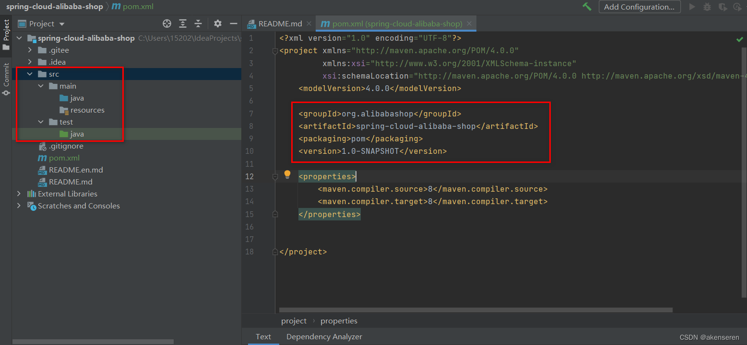The image size is (747, 345).
Task: Select the resources folder
Action: [x=82, y=110]
